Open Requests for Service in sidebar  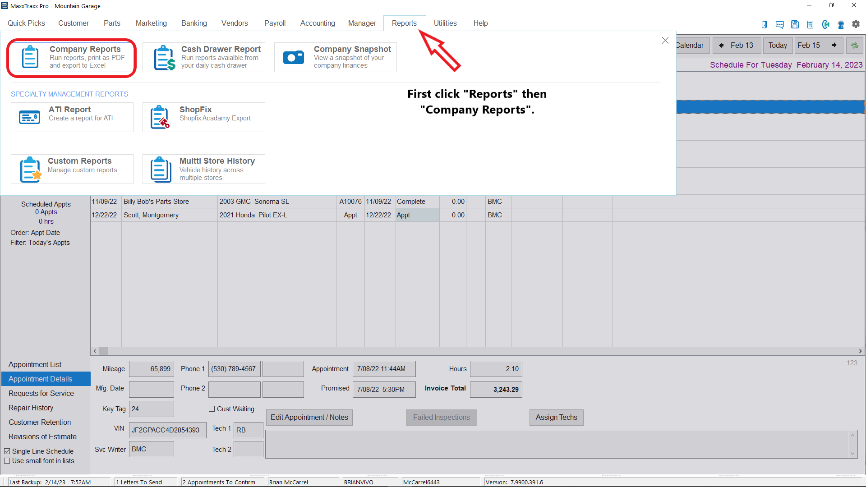click(x=46, y=393)
